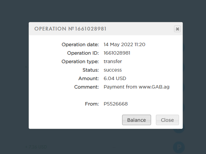Click the Close button in the dialog
Screen dimensions: 206x154
coord(167,120)
